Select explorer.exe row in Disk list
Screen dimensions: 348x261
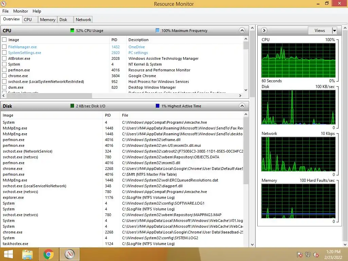click(122, 197)
